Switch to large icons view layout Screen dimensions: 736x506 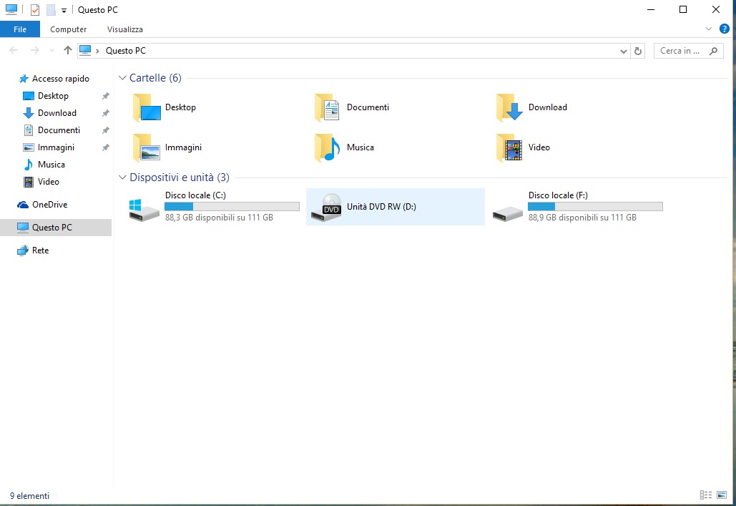coord(722,495)
